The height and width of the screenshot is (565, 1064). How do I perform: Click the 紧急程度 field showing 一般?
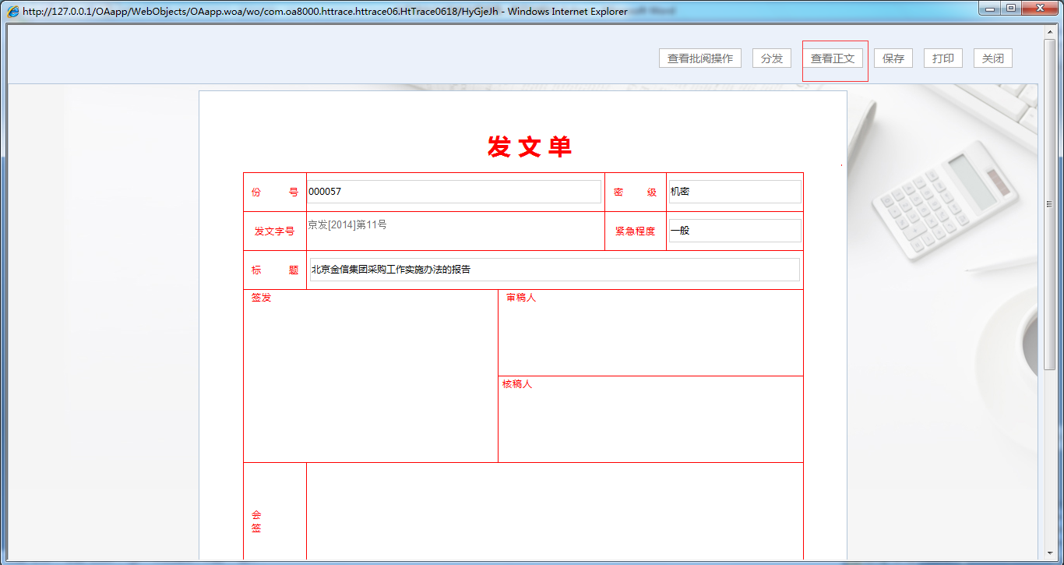tap(733, 230)
